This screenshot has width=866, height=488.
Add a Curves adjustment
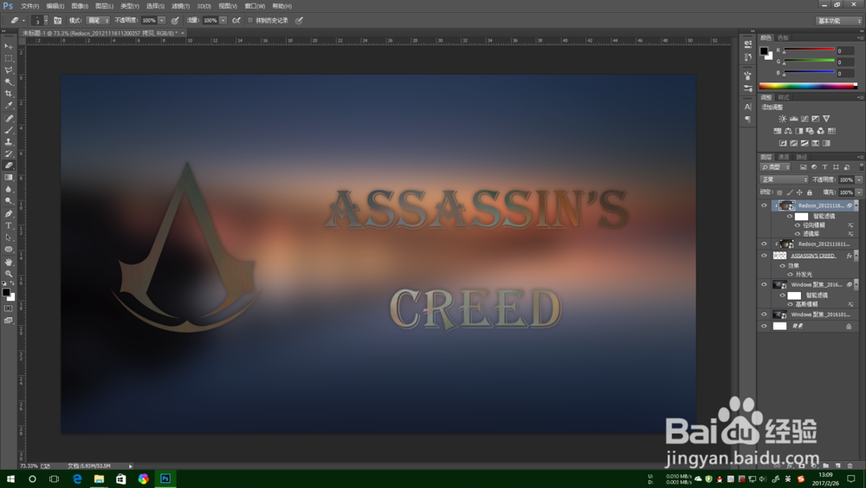click(x=805, y=119)
